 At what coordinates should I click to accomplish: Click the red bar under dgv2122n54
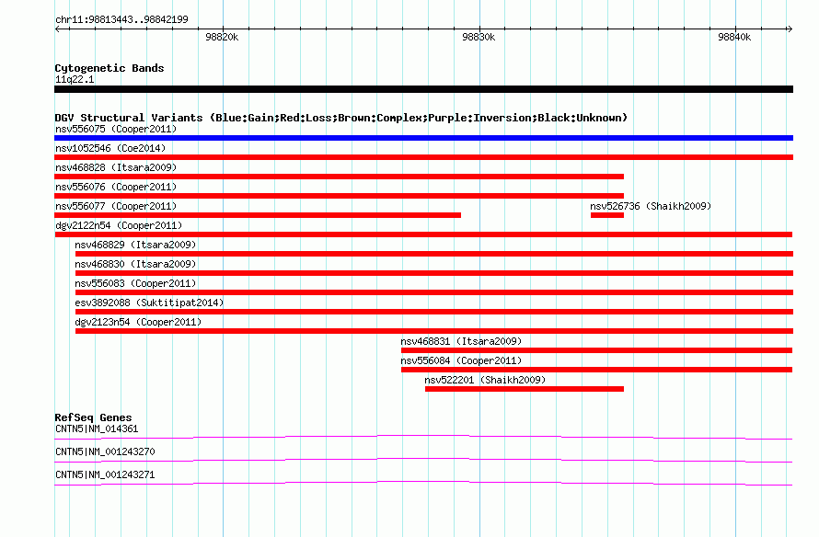pyautogui.click(x=423, y=234)
